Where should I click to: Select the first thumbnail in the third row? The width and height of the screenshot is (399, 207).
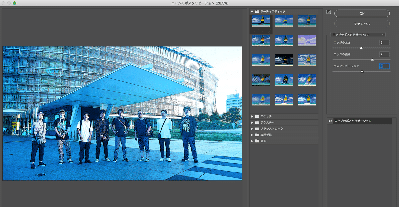click(261, 60)
